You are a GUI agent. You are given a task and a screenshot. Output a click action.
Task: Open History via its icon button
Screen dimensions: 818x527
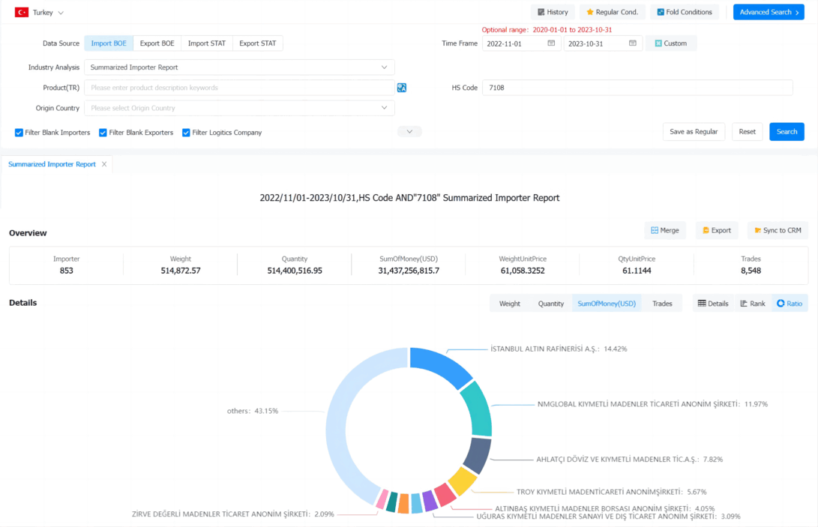click(553, 12)
